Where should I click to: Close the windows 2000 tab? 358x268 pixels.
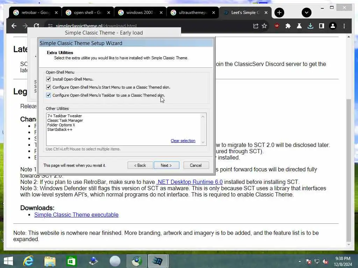(161, 13)
